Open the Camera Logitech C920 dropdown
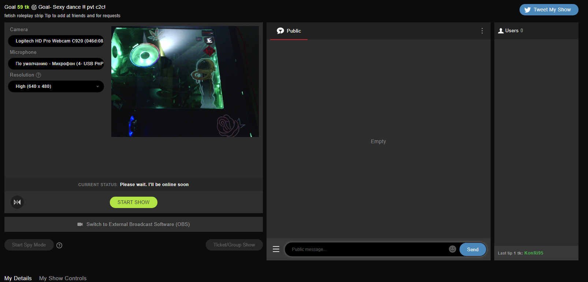Image resolution: width=588 pixels, height=282 pixels. (x=56, y=41)
